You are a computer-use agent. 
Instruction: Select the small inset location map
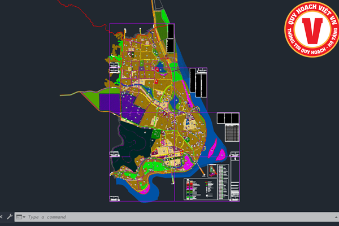tap(214, 171)
